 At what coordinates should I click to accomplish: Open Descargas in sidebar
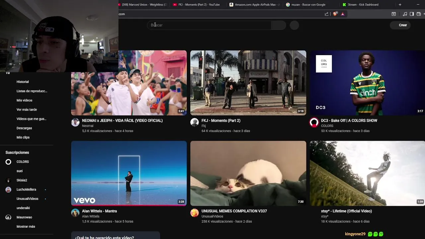[x=24, y=128]
